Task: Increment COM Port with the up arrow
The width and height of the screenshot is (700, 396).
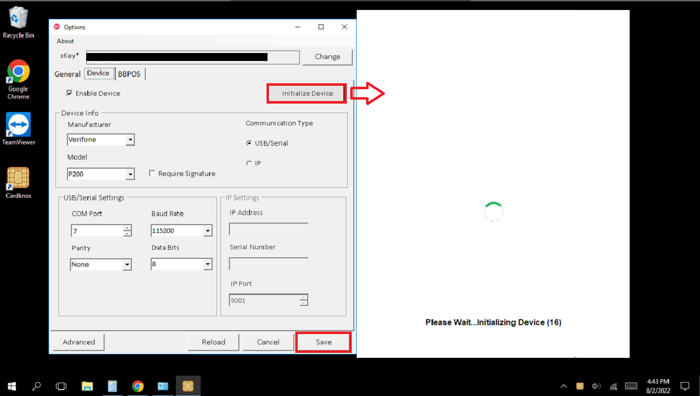Action: pos(128,228)
